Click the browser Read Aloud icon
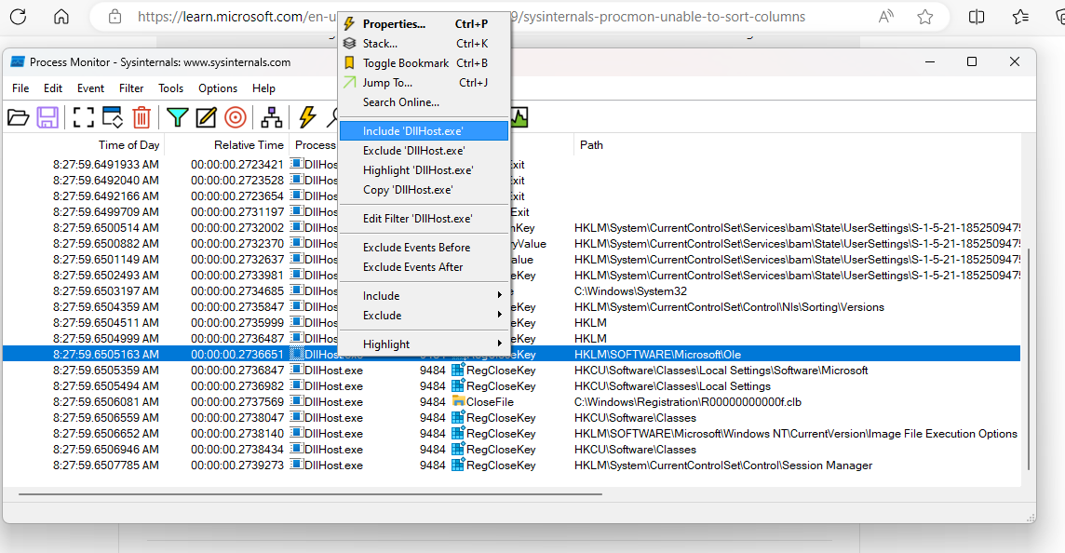Viewport: 1065px width, 553px height. 885,17
